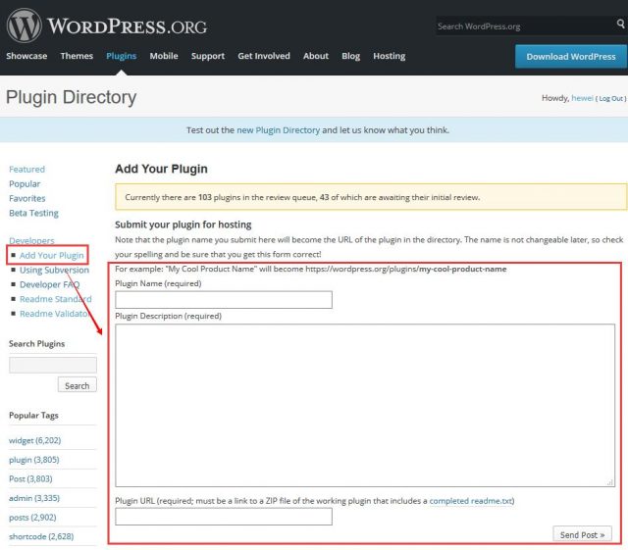
Task: Click the Log Out link
Action: pyautogui.click(x=610, y=98)
